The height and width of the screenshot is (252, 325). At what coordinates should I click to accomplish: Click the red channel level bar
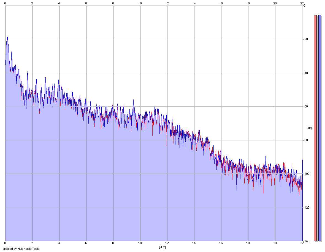coord(315,128)
